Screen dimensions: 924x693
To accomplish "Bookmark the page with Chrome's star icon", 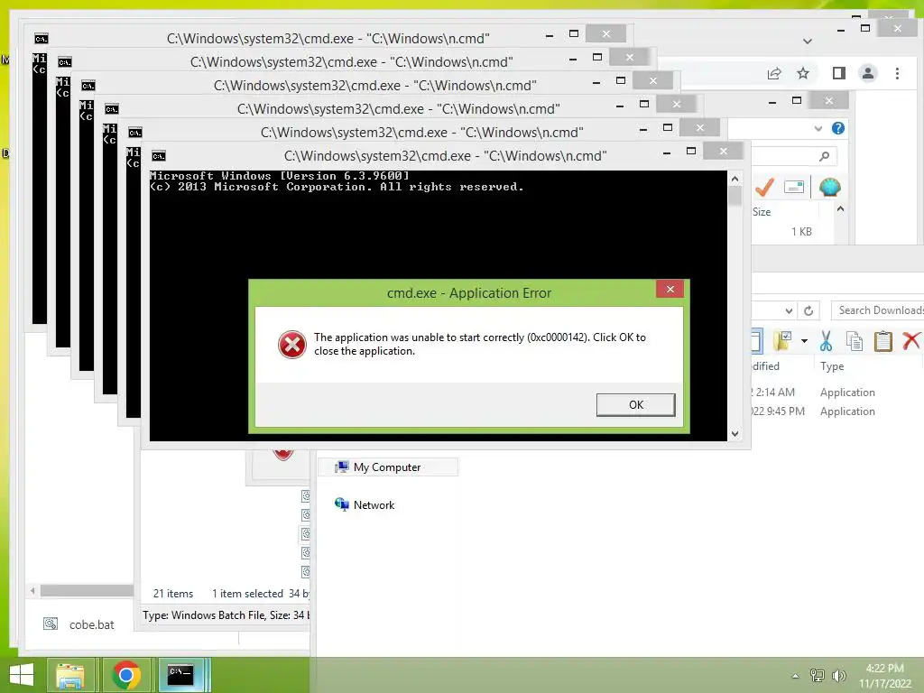I will click(802, 73).
